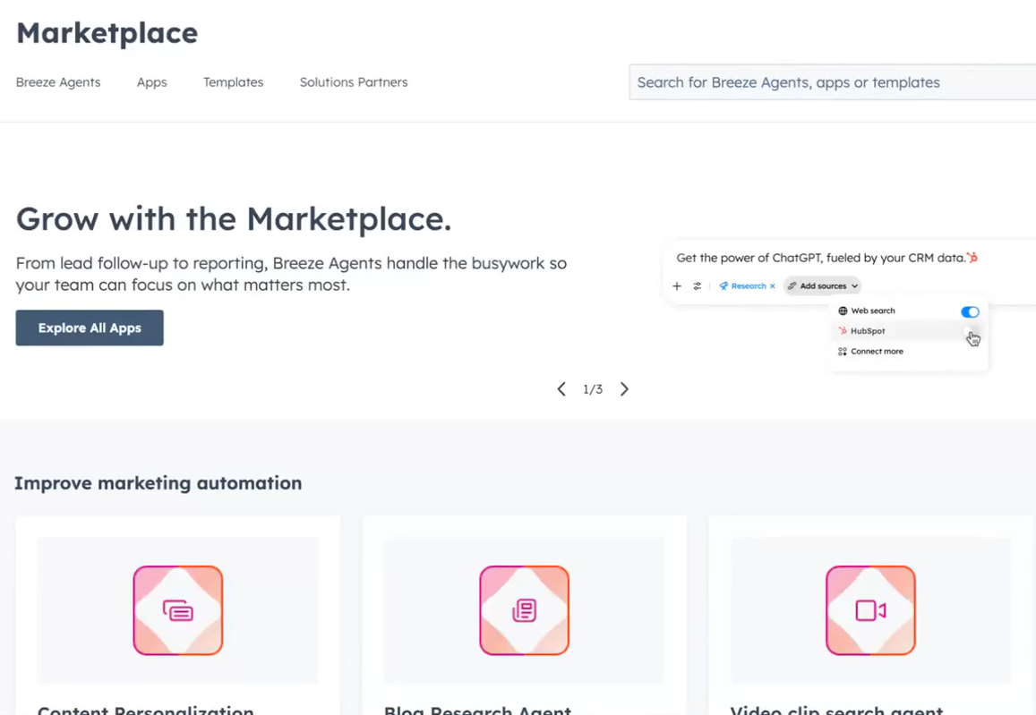Click the Blog Research Agent card title
Image resolution: width=1036 pixels, height=715 pixels.
click(477, 711)
